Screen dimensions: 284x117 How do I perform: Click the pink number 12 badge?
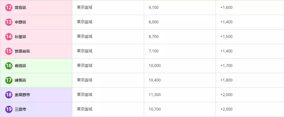9,8
